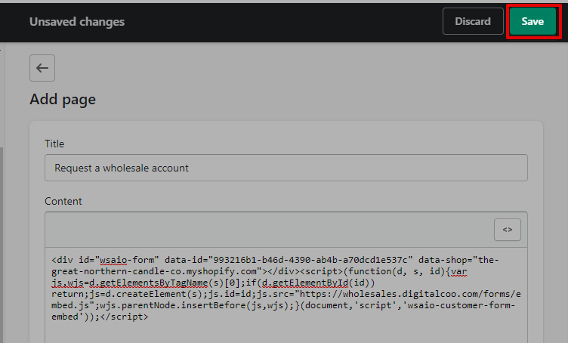Click the 'Unsaved changes' text
568x343 pixels.
point(77,22)
